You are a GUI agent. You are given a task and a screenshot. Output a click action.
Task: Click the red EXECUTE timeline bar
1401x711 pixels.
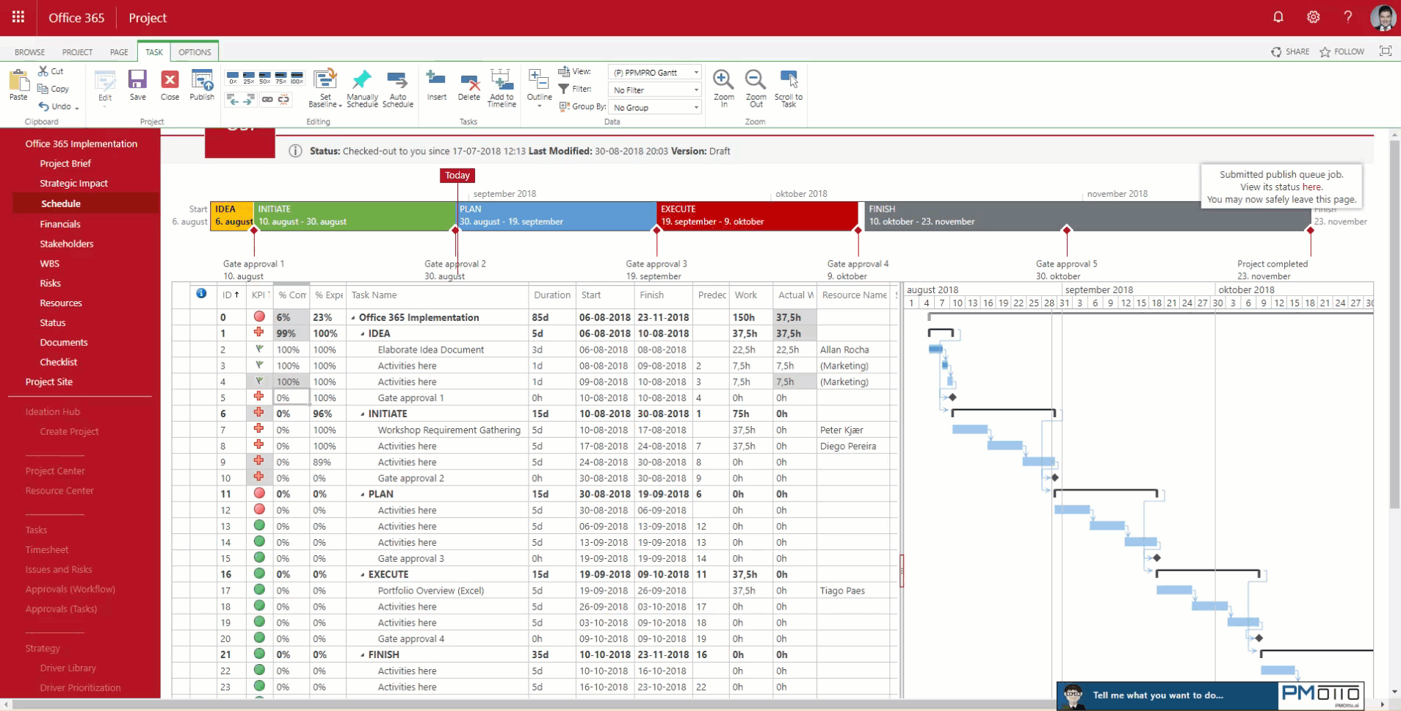point(757,216)
